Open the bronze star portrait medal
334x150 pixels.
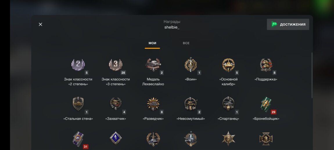tap(228, 138)
